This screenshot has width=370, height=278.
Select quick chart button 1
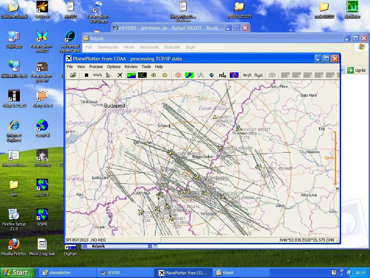[285, 75]
